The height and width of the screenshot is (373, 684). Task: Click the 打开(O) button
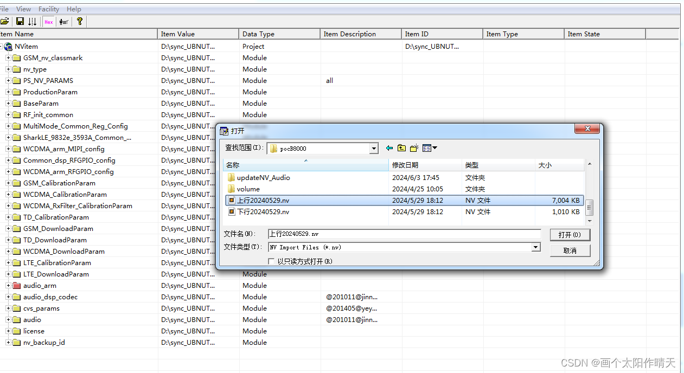570,234
